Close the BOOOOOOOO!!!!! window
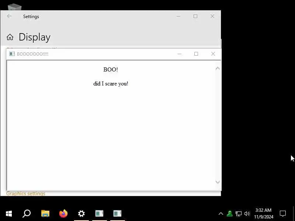The width and height of the screenshot is (295, 221). click(213, 54)
